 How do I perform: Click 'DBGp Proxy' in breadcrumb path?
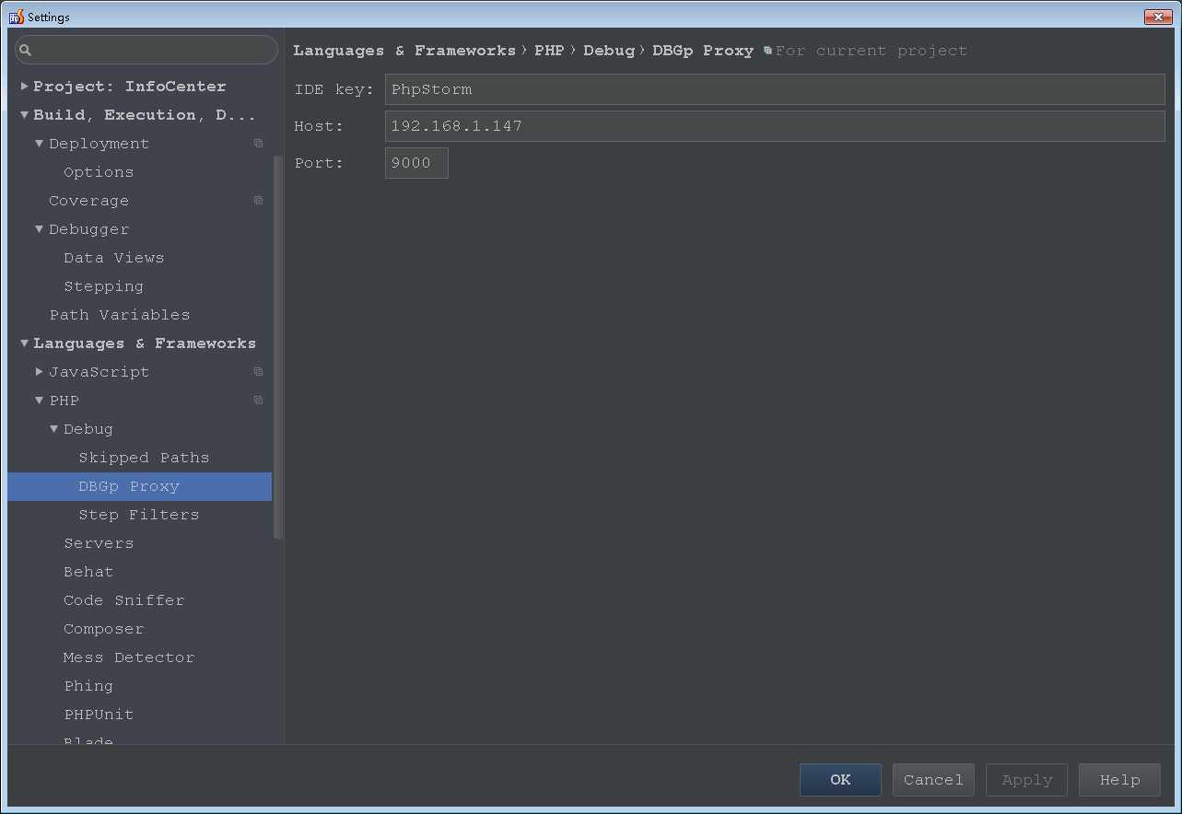tap(703, 51)
